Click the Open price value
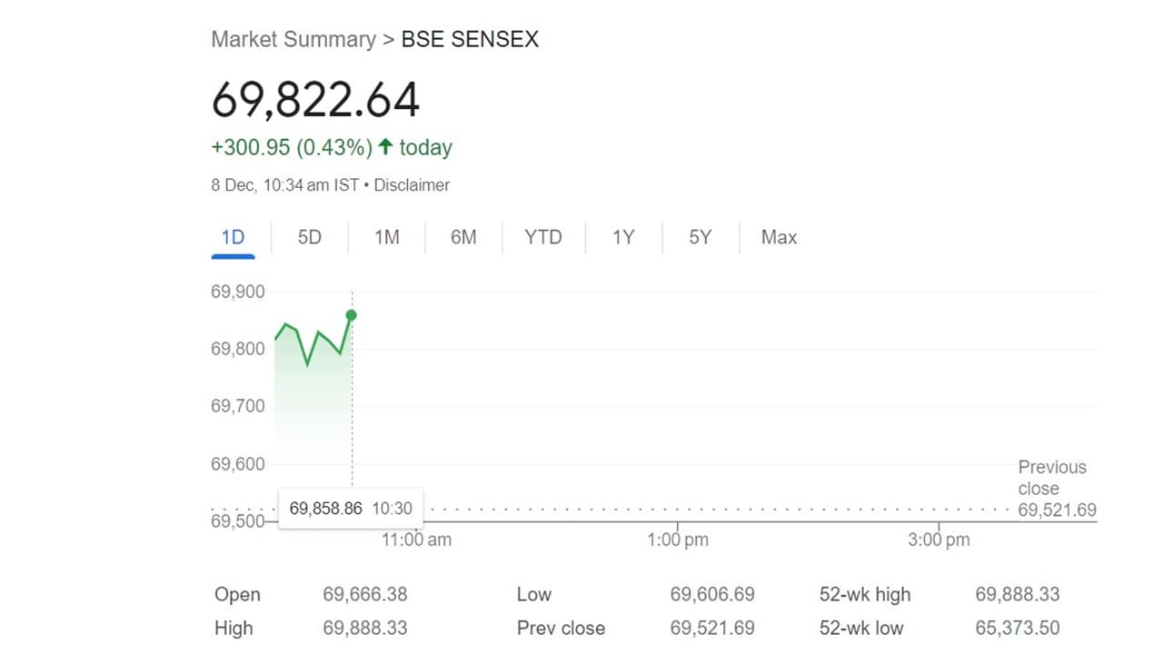 (365, 595)
